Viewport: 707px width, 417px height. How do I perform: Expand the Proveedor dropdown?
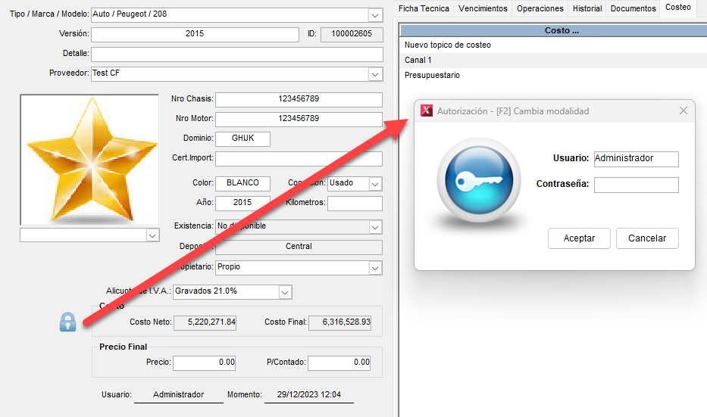375,73
